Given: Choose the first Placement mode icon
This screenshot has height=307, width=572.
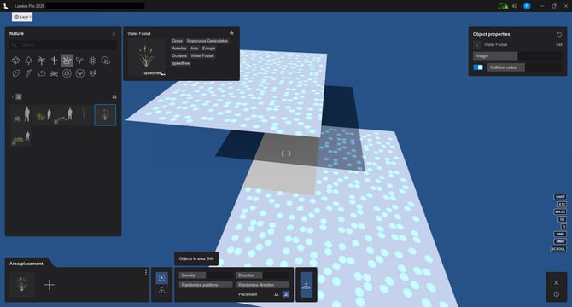Looking at the screenshot, I should pyautogui.click(x=276, y=294).
